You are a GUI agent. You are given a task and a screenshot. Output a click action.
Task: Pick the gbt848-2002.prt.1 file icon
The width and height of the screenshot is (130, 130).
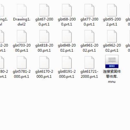(x=67, y=36)
